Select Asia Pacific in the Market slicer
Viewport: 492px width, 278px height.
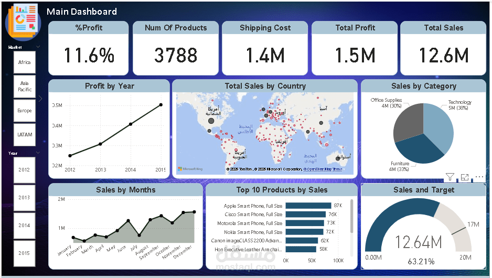(25, 87)
